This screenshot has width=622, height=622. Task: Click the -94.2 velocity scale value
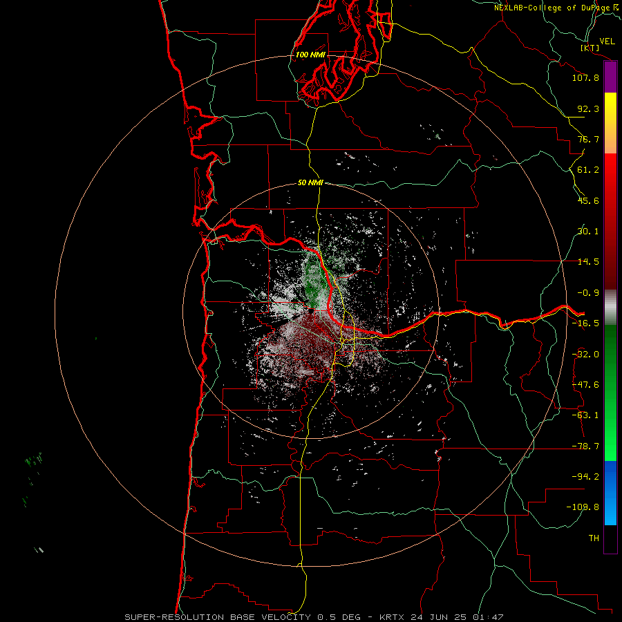coord(585,477)
